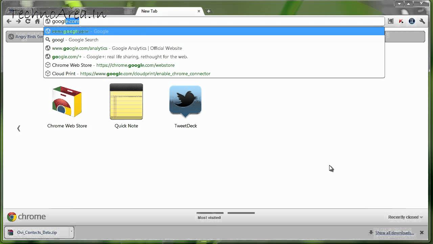Viewport: 433px width, 244px height.
Task: Select the second page indicator bar
Action: pyautogui.click(x=241, y=213)
